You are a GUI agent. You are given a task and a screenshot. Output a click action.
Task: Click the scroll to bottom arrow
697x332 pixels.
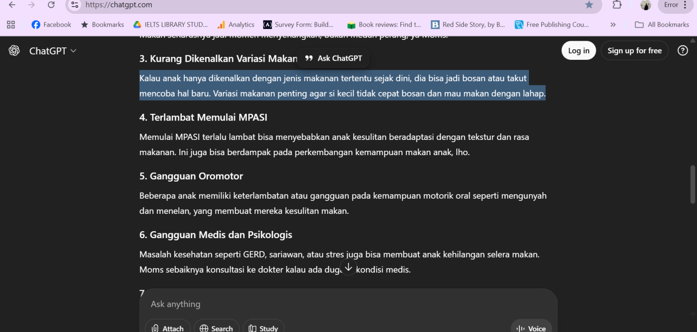(348, 267)
